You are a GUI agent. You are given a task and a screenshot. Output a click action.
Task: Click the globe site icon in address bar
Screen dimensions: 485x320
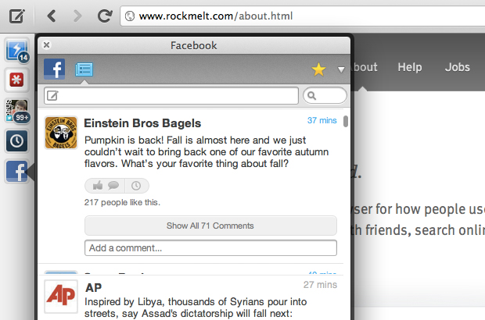130,16
